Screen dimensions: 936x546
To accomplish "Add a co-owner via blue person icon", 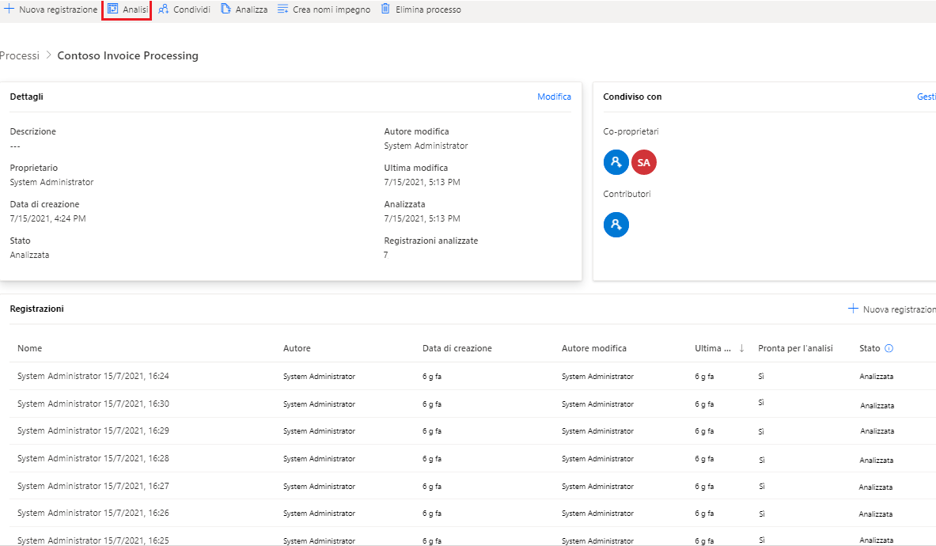I will tap(616, 162).
